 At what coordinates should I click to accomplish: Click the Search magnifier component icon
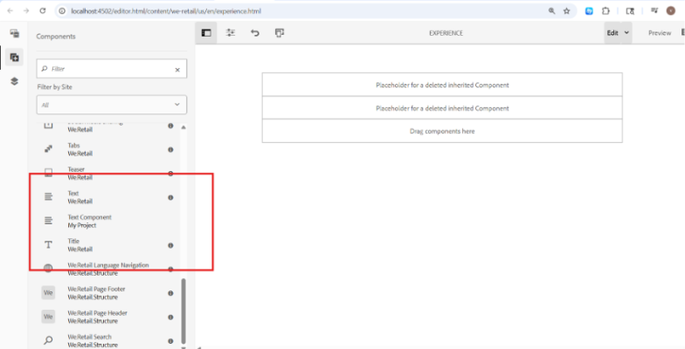click(49, 340)
